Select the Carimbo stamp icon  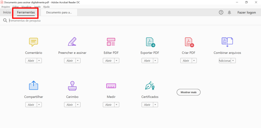(72, 86)
